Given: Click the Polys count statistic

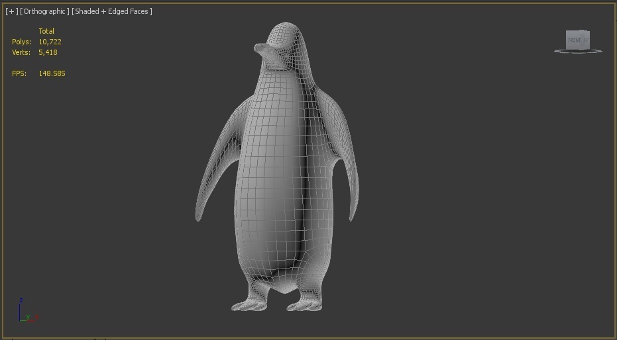Looking at the screenshot, I should click(50, 42).
